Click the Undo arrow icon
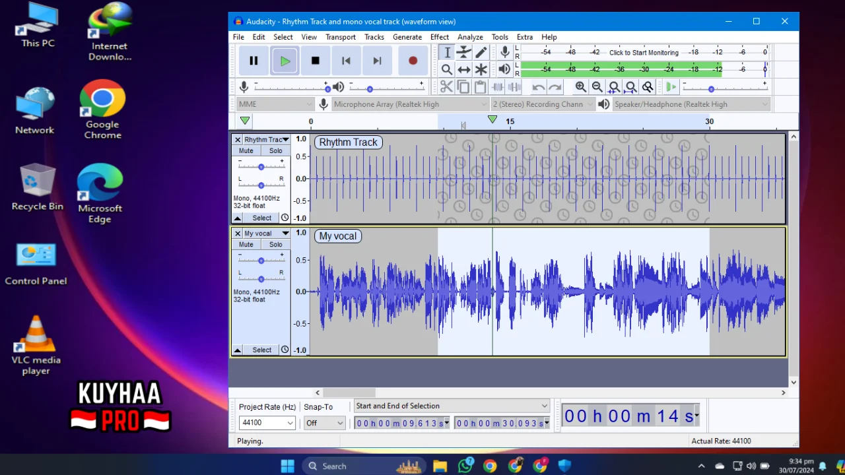Image resolution: width=845 pixels, height=475 pixels. tap(538, 87)
